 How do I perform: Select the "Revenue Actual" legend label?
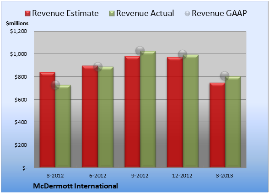[145, 13]
